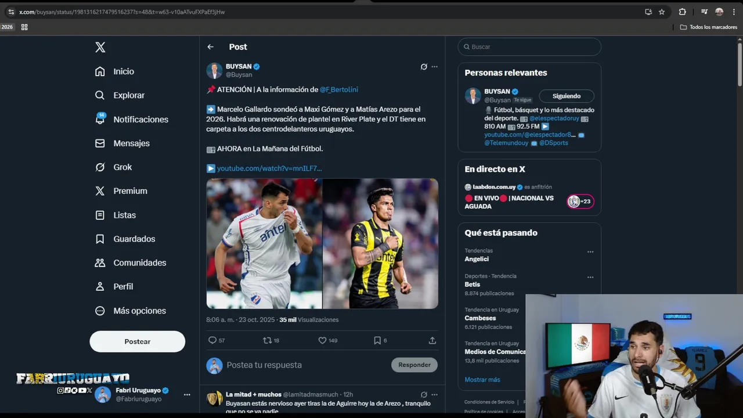Click Condiciones de Servicio link
The width and height of the screenshot is (743, 418).
tap(489, 402)
